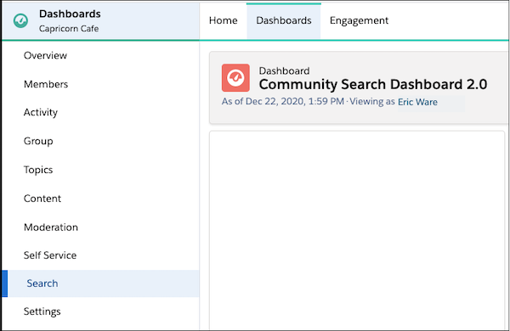Open the Home tab

(223, 20)
